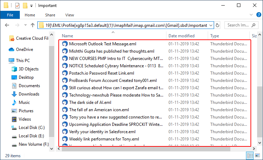Select OneDrive in navigation pane
The width and height of the screenshot is (263, 160).
pos(21,49)
